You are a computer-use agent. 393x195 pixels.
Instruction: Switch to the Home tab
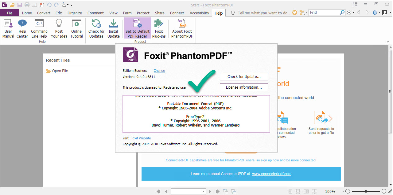pyautogui.click(x=27, y=13)
